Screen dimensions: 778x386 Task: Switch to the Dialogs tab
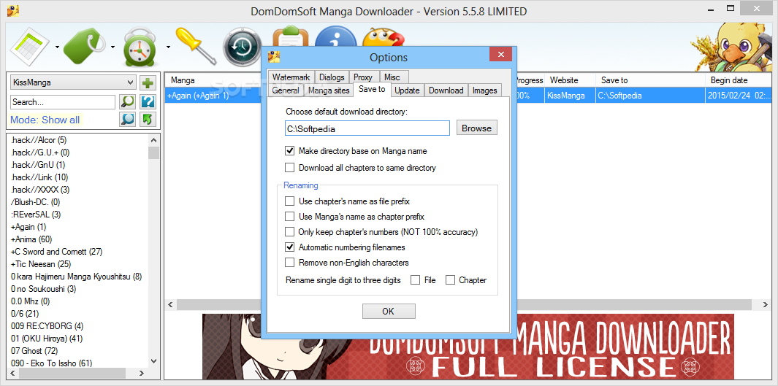coord(332,77)
